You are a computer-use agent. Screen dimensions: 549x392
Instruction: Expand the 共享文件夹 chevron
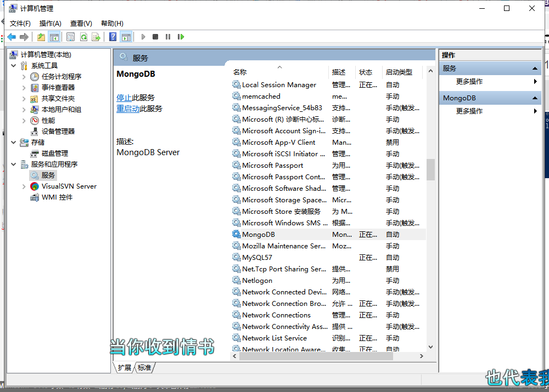click(x=24, y=99)
